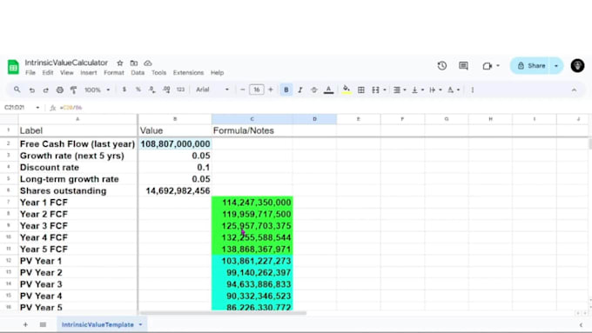Start a Meet call with camera icon

[488, 66]
